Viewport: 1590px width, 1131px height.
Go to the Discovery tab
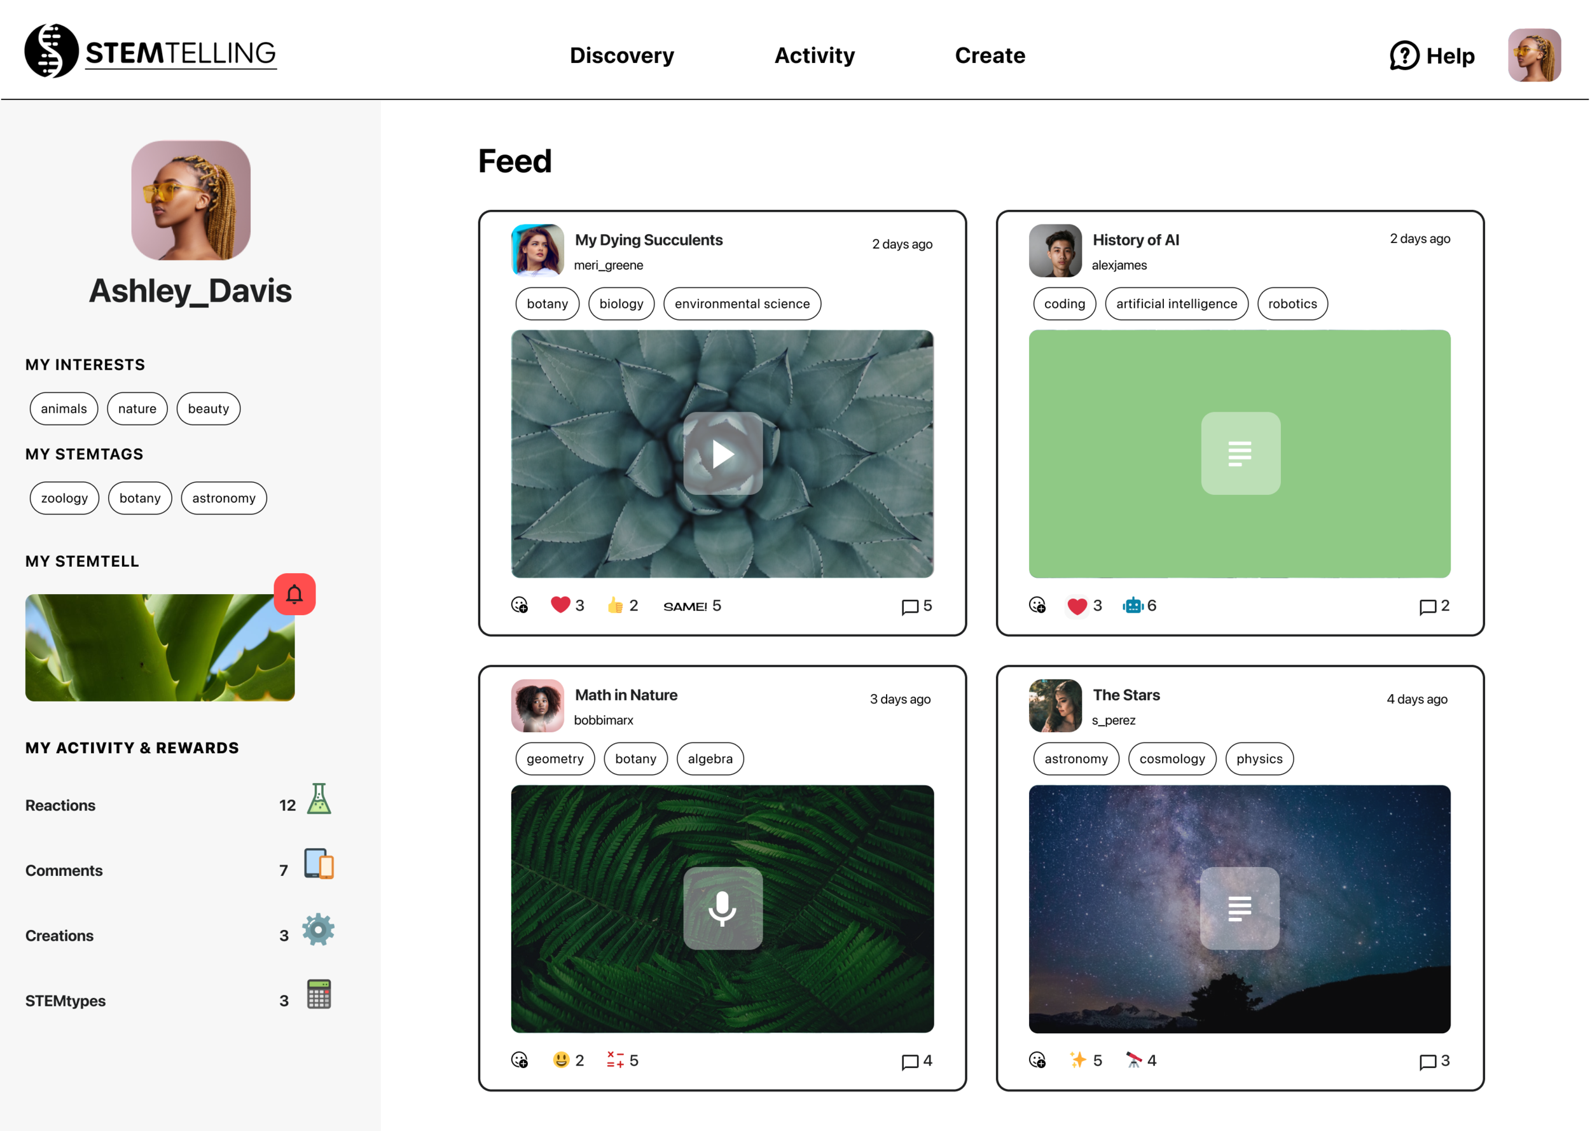(x=621, y=55)
